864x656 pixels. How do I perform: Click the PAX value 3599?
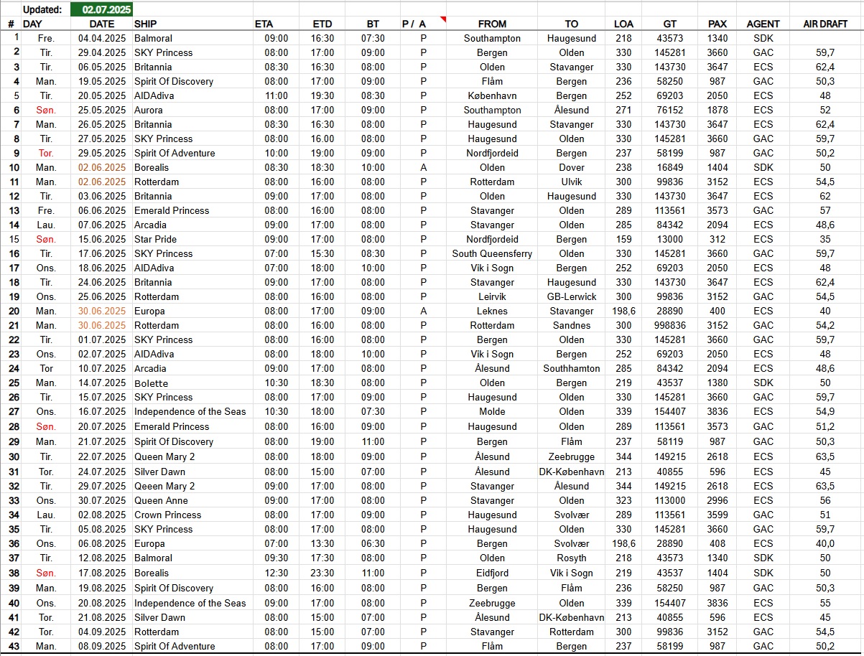tap(717, 515)
